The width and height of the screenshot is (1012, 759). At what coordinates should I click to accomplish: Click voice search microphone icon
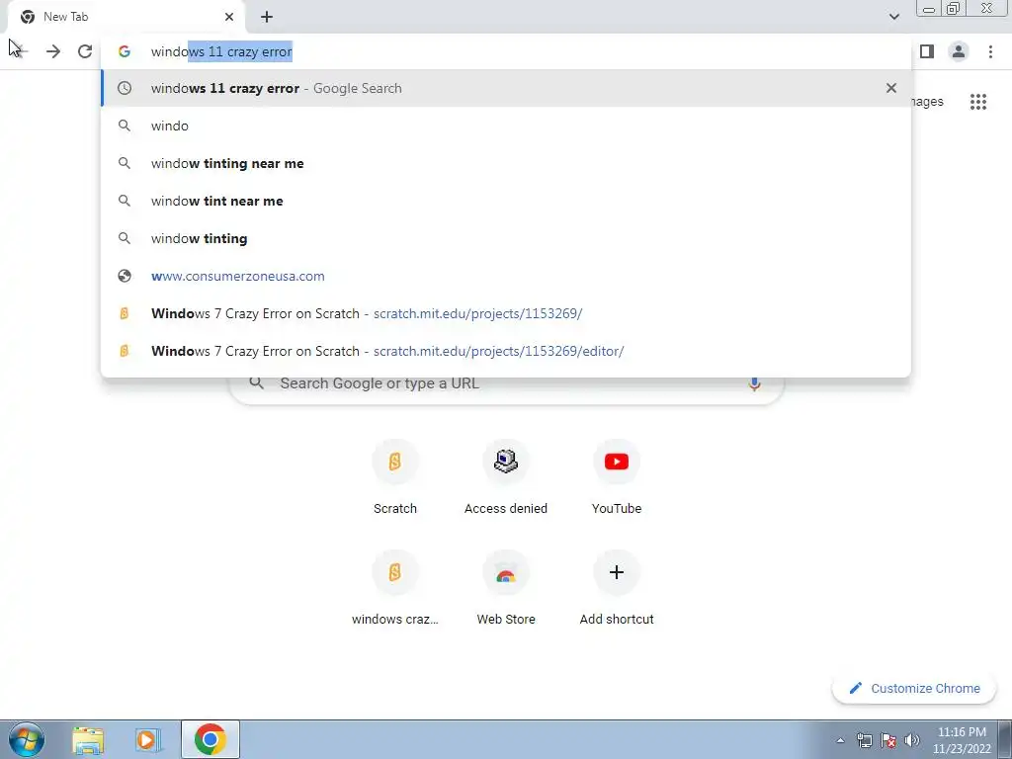point(754,383)
